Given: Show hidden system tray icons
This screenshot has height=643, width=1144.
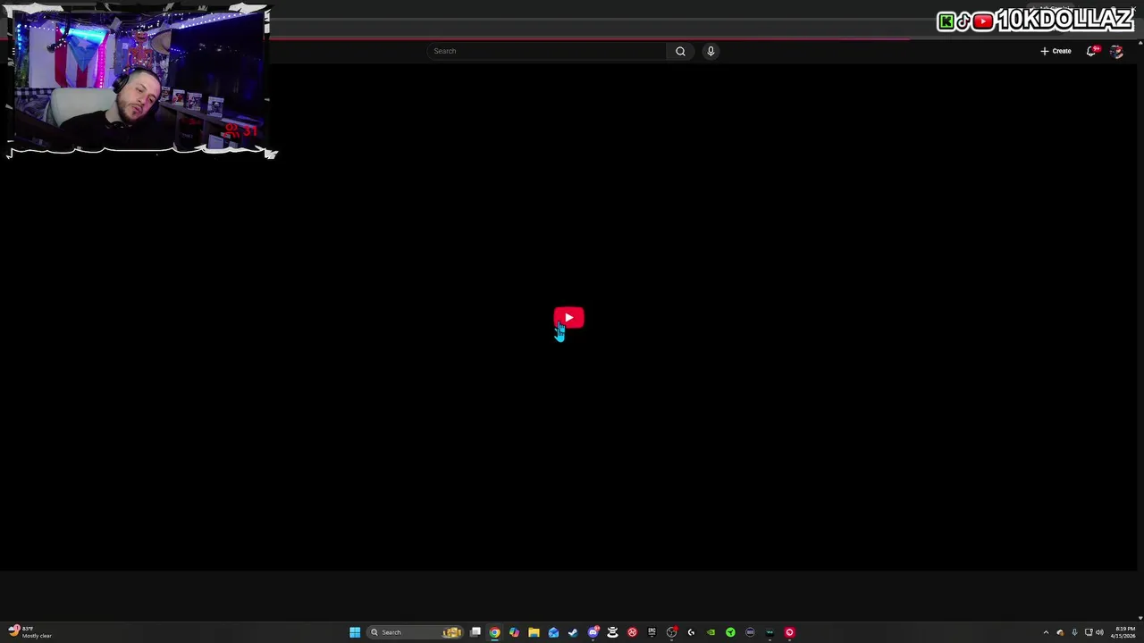Looking at the screenshot, I should pyautogui.click(x=1046, y=632).
